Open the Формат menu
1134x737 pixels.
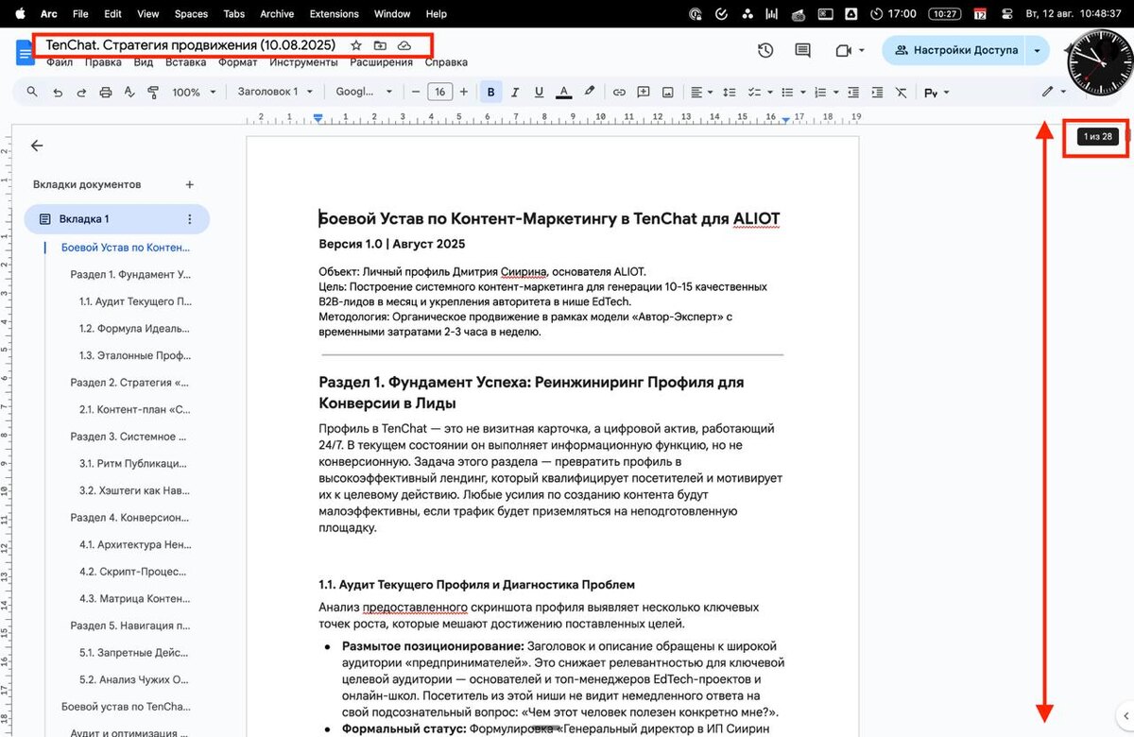pyautogui.click(x=237, y=62)
